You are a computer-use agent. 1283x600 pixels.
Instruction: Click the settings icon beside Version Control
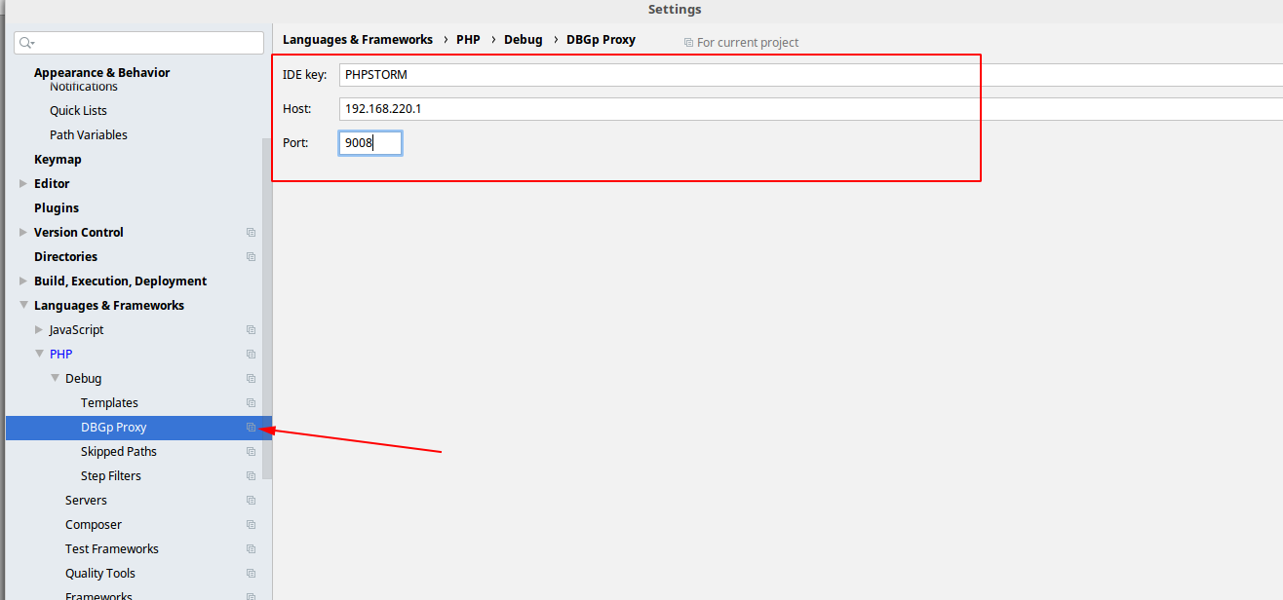pos(251,232)
